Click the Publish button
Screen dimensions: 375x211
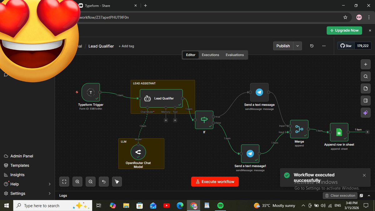click(283, 46)
